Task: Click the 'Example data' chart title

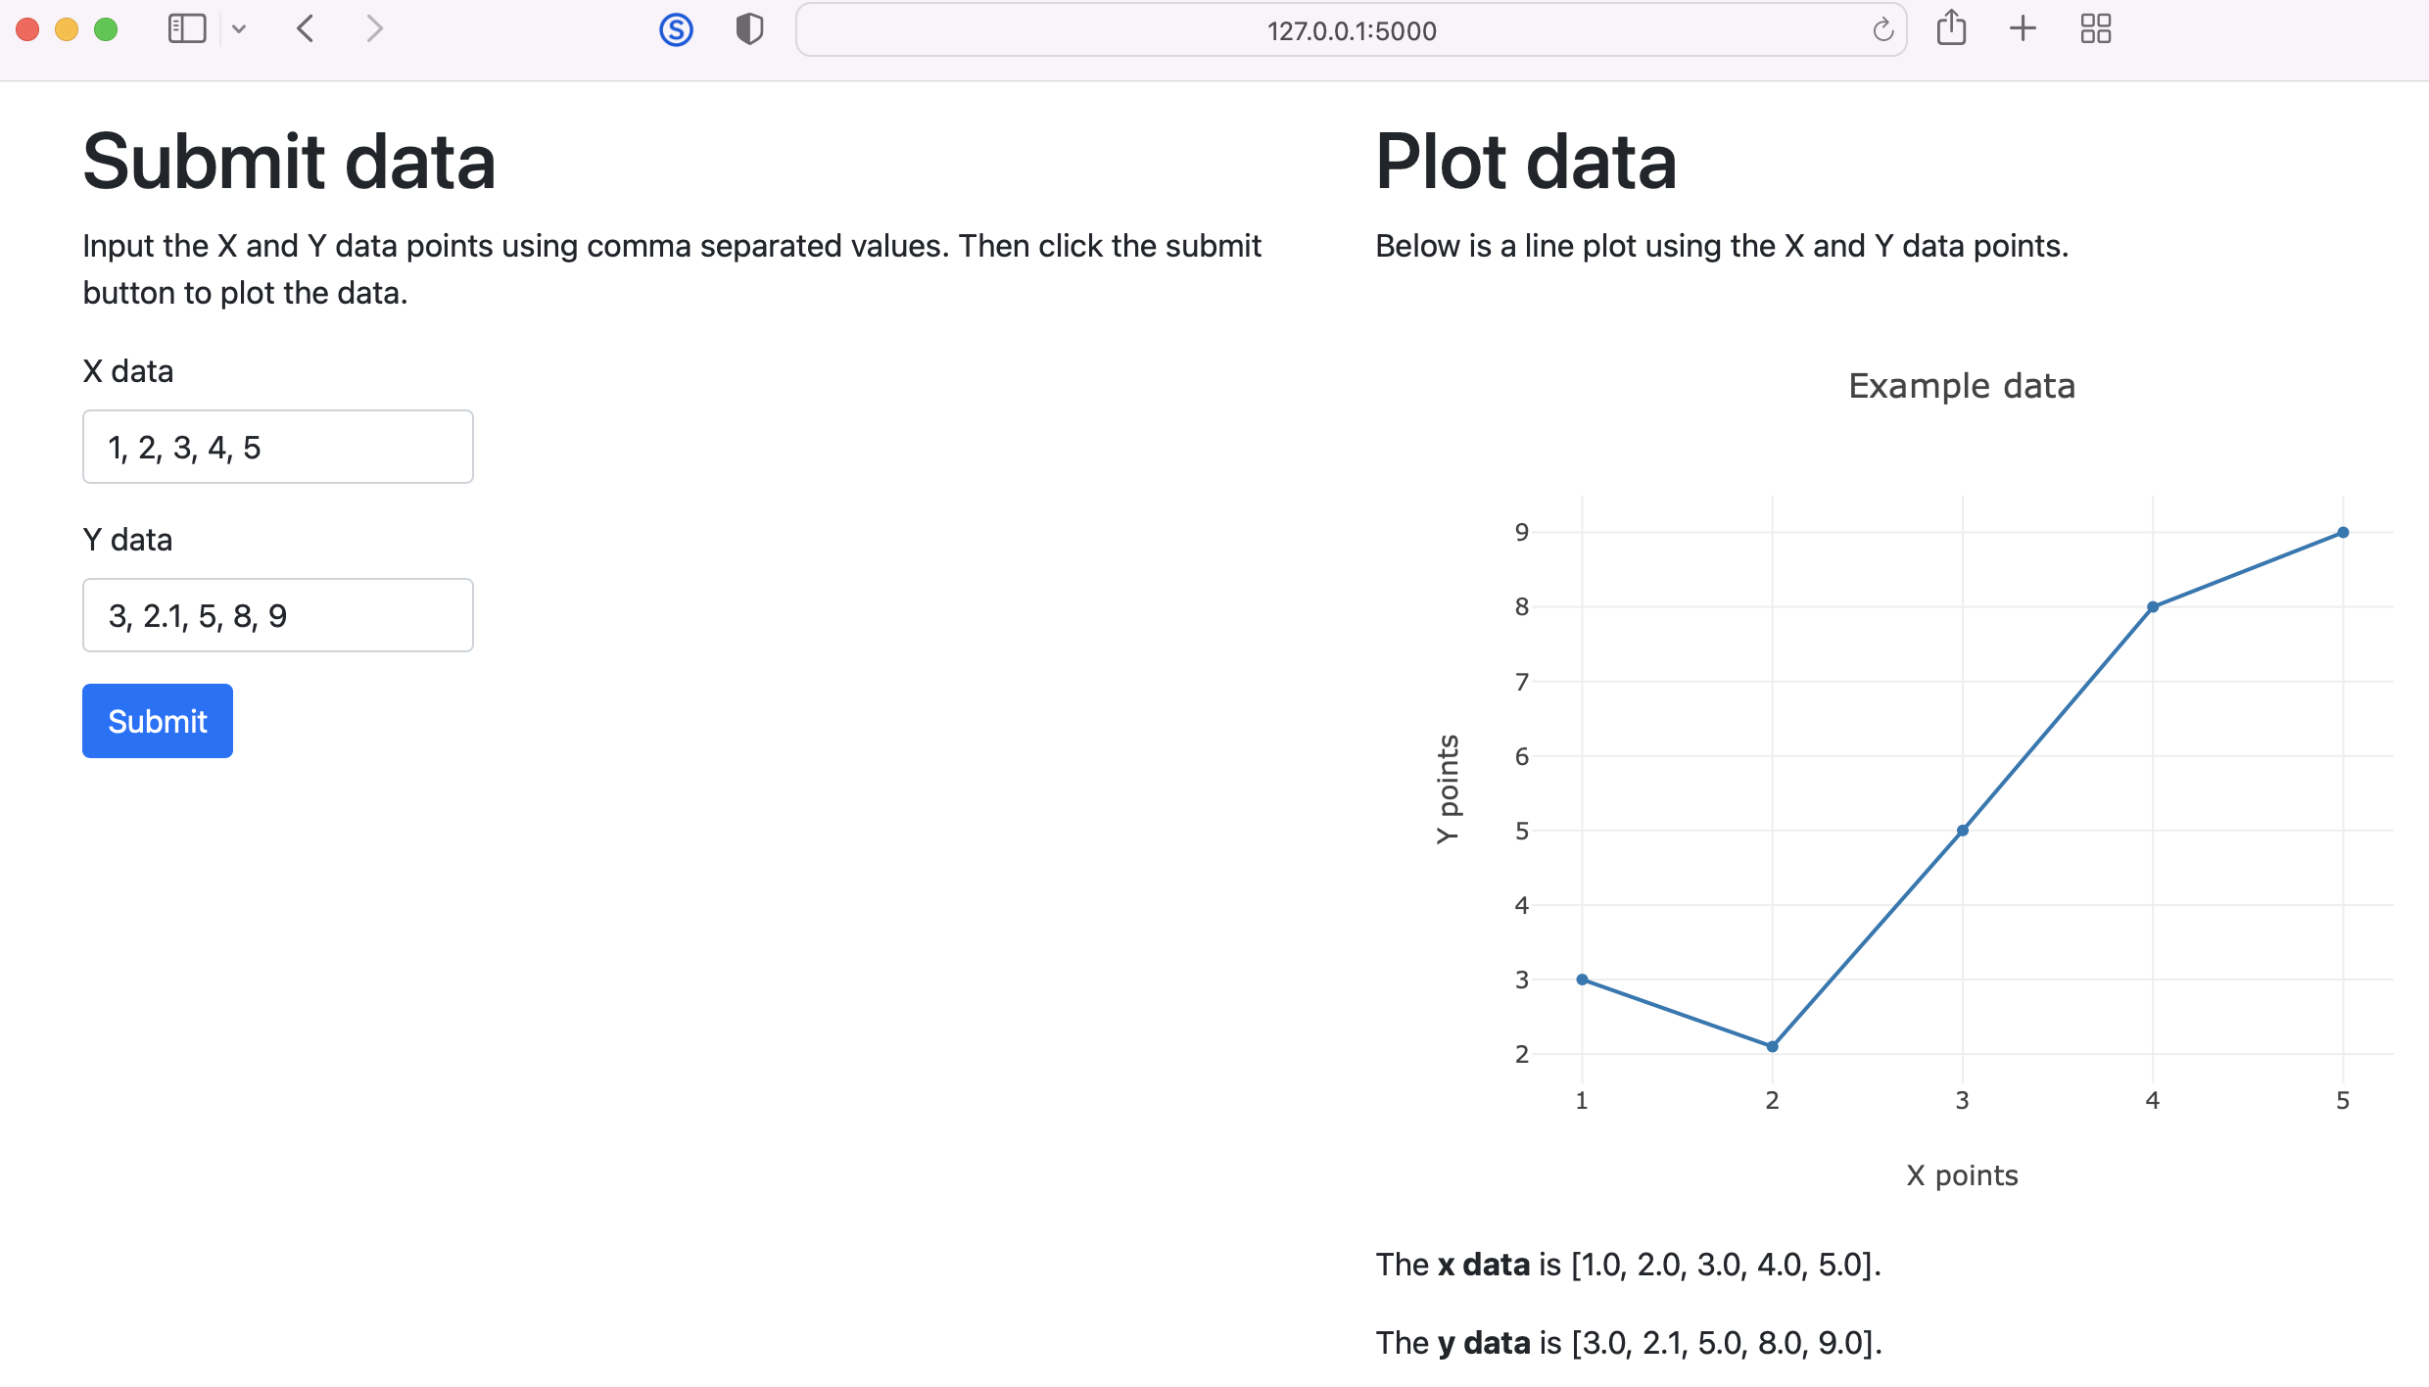Action: coord(1962,386)
